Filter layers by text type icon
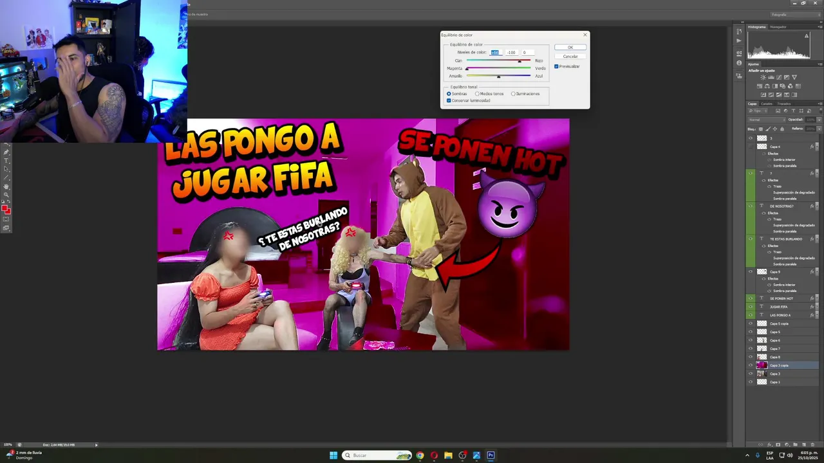 [x=793, y=111]
